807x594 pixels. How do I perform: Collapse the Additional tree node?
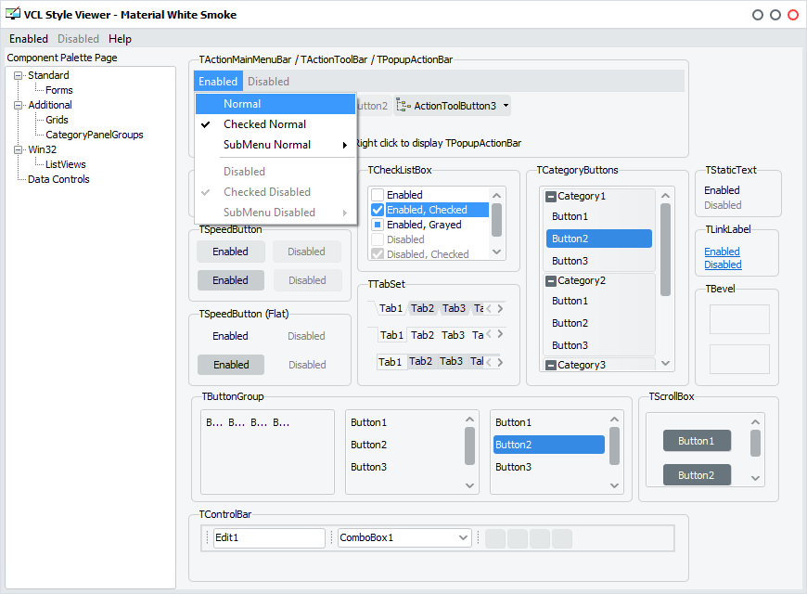pyautogui.click(x=18, y=105)
